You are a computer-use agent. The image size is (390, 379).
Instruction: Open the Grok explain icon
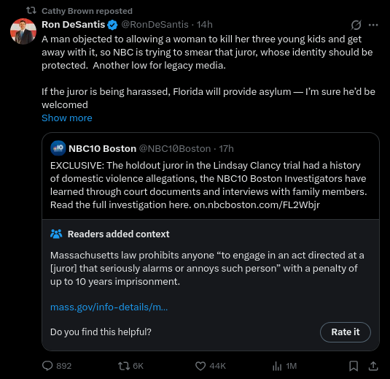356,25
